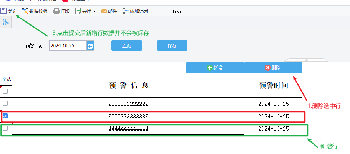Screen dimensions: 350x154
Task: Check the box for row 44444444444444
Action: point(5,128)
